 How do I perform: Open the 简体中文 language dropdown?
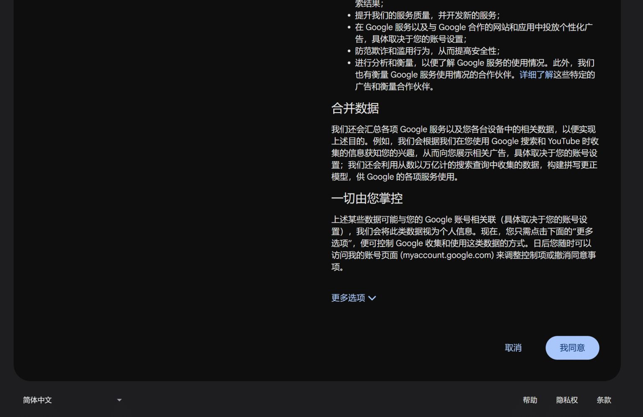[x=72, y=400]
